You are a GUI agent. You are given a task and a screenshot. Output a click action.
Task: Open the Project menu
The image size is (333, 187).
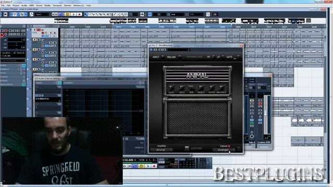[16, 5]
